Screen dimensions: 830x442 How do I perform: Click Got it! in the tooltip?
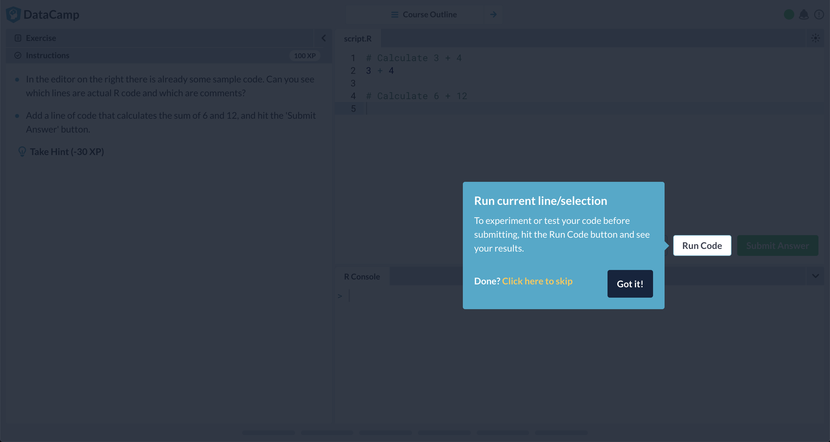(x=630, y=284)
